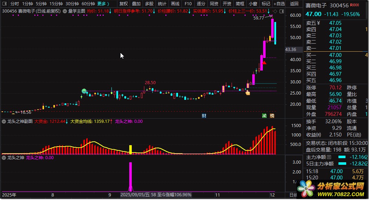Click the 同资 toolbar button
This screenshot has width=370, height=200.
(214, 4)
